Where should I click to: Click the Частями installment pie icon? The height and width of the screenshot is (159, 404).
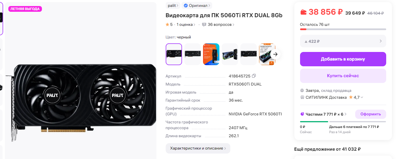[302, 114]
